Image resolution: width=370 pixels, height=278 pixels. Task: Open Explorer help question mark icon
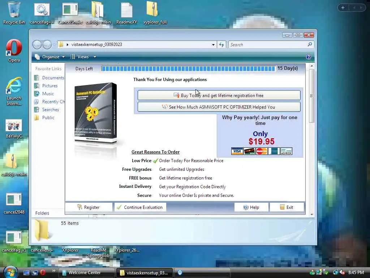(308, 57)
